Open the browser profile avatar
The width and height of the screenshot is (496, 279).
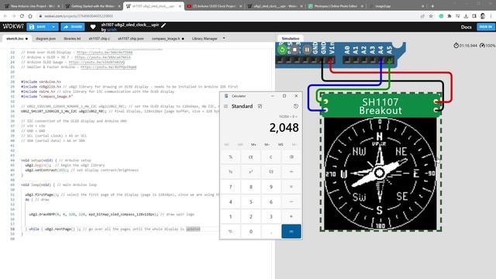pos(482,15)
